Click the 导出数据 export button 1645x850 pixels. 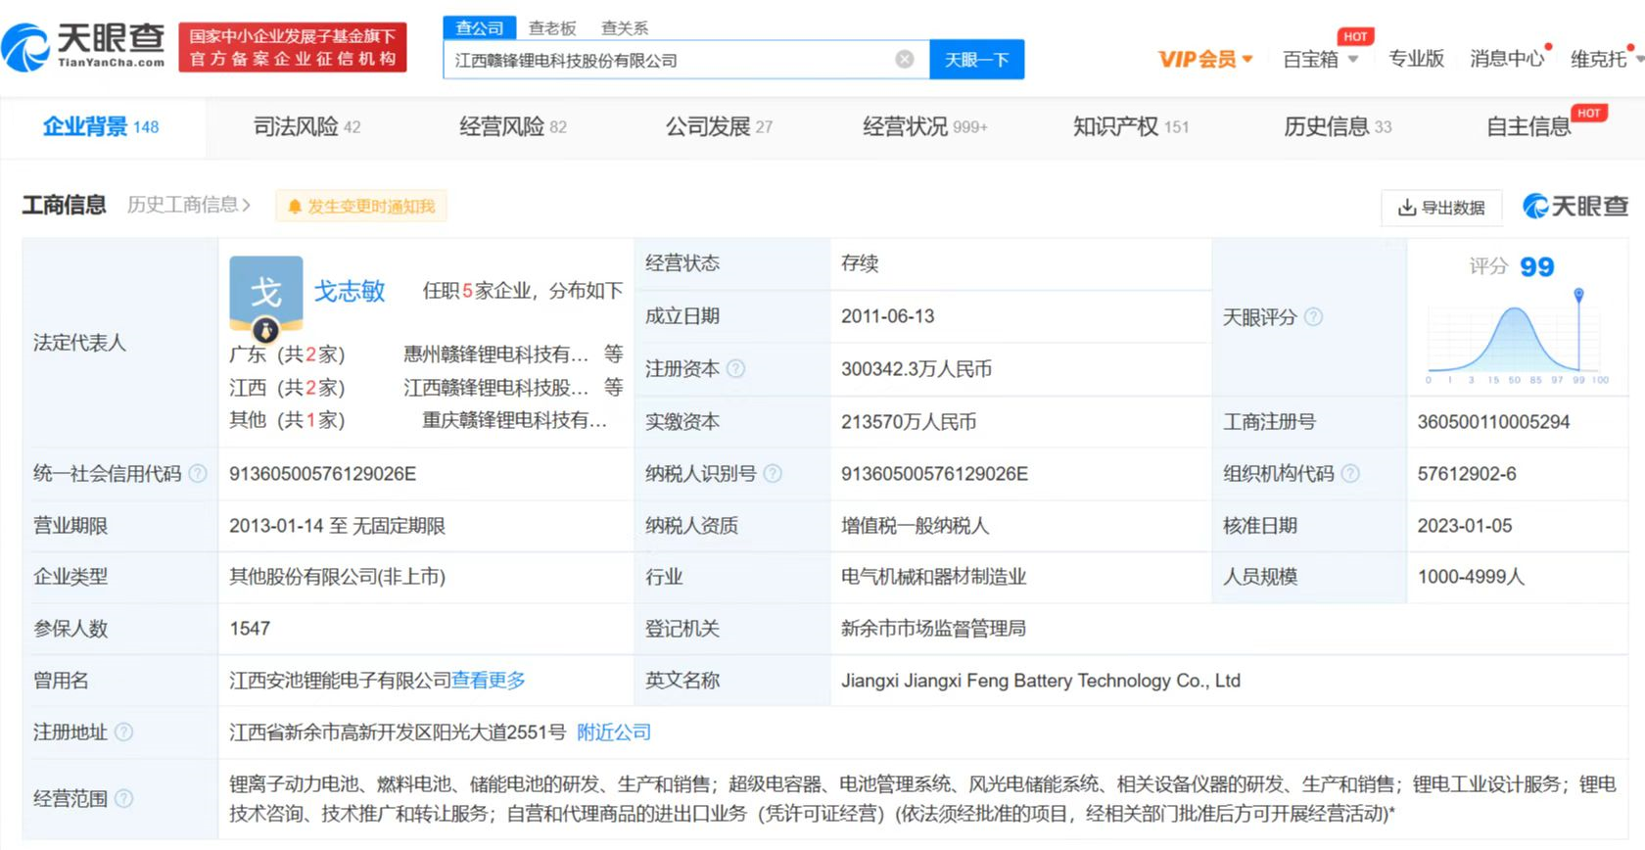coord(1441,208)
